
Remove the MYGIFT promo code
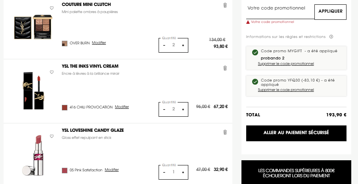click(x=286, y=64)
